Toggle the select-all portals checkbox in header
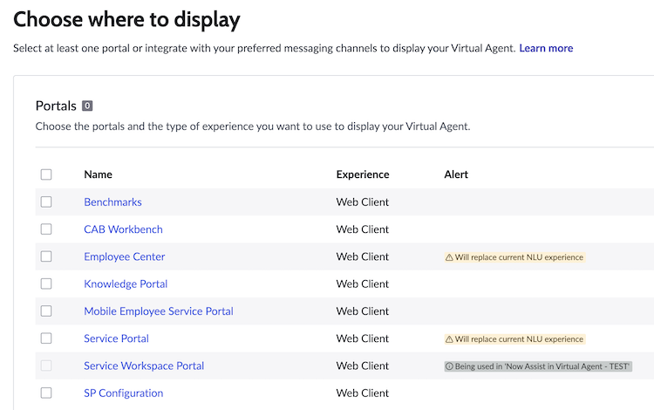 pyautogui.click(x=46, y=174)
